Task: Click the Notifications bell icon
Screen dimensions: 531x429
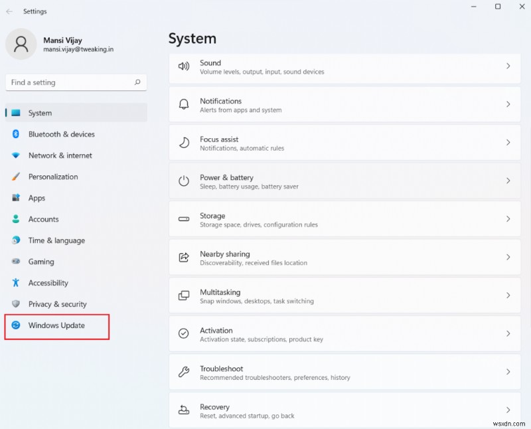Action: point(184,105)
